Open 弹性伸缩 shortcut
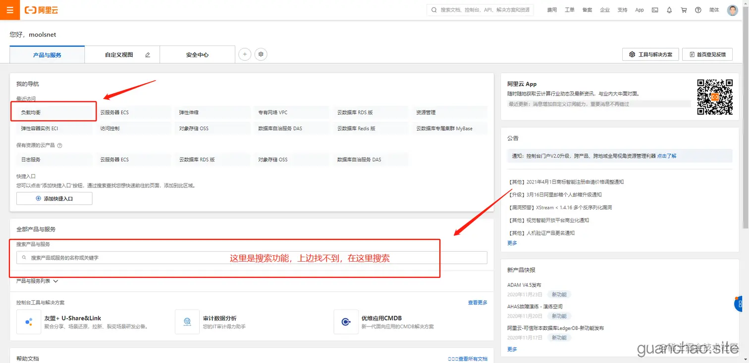 click(212, 112)
